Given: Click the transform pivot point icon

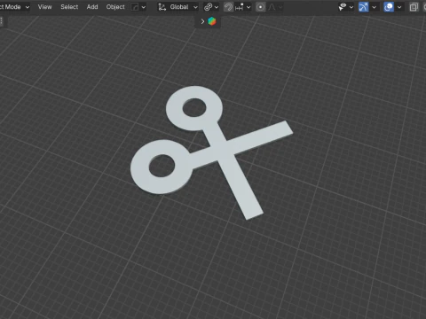Looking at the screenshot, I should pos(209,7).
